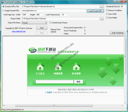Click the right house mirror icon
Image resolution: width=128 pixels, height=112 pixels.
click(76, 67)
